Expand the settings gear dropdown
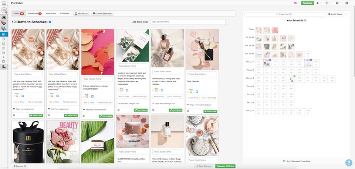 point(348,3)
